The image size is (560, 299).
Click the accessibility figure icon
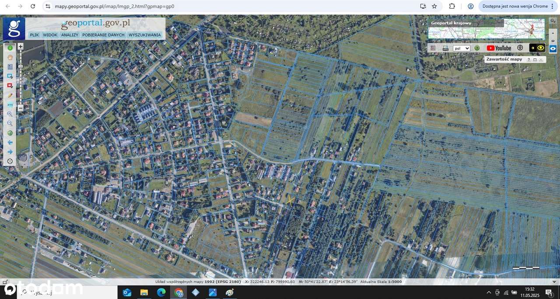520,48
